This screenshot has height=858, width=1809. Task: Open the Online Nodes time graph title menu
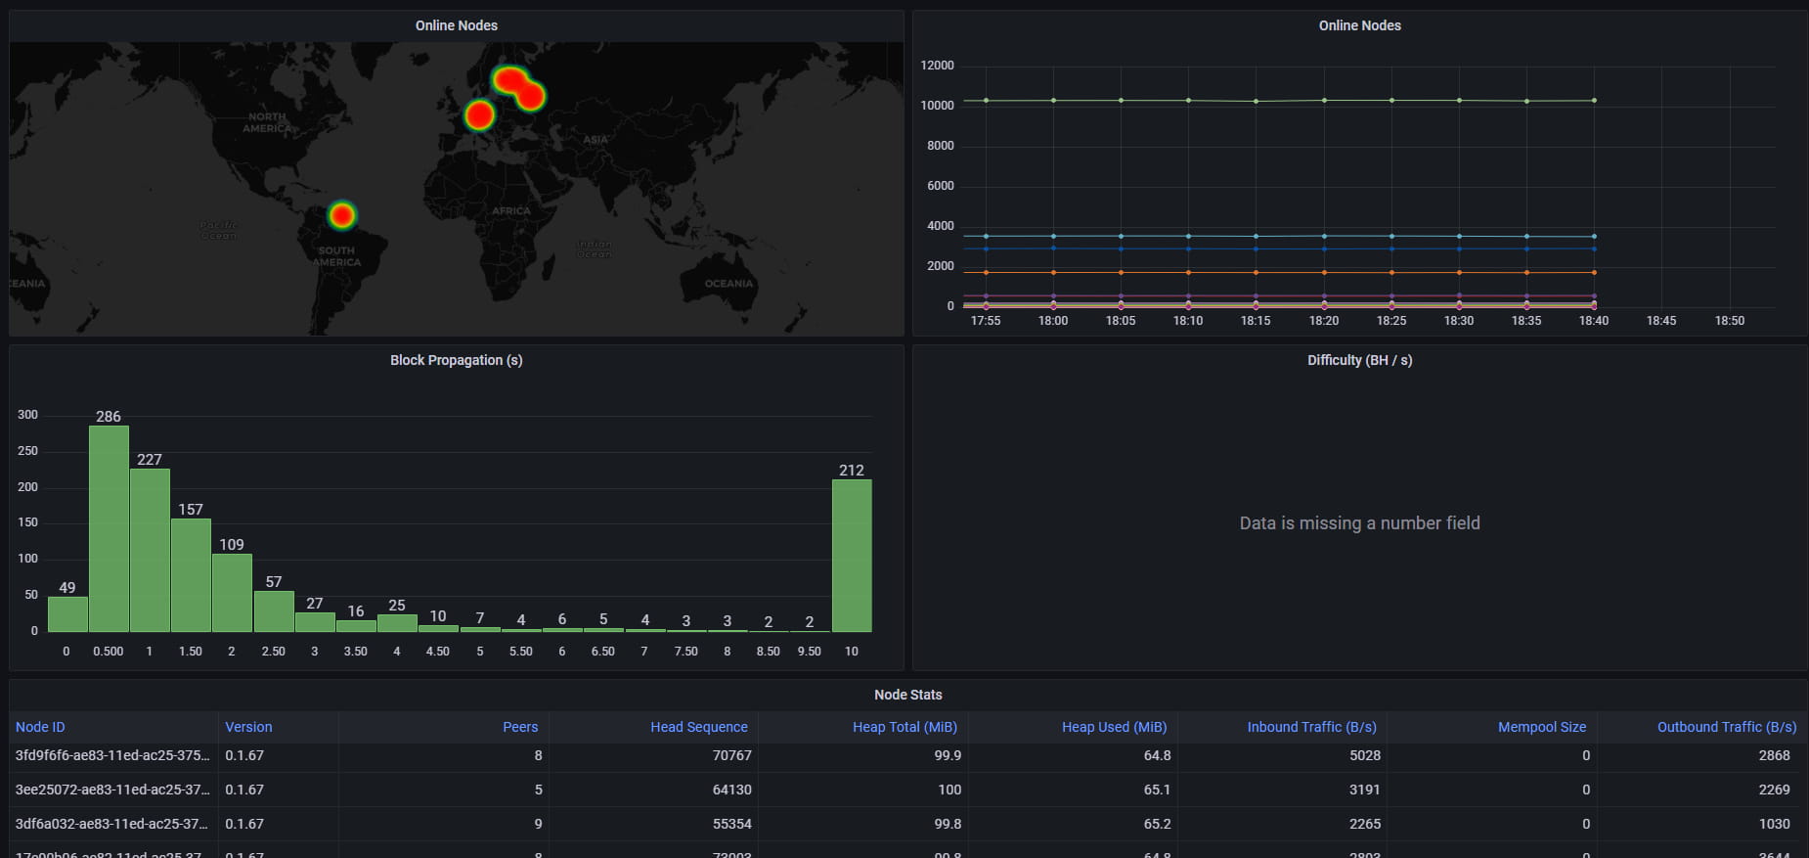coord(1359,25)
